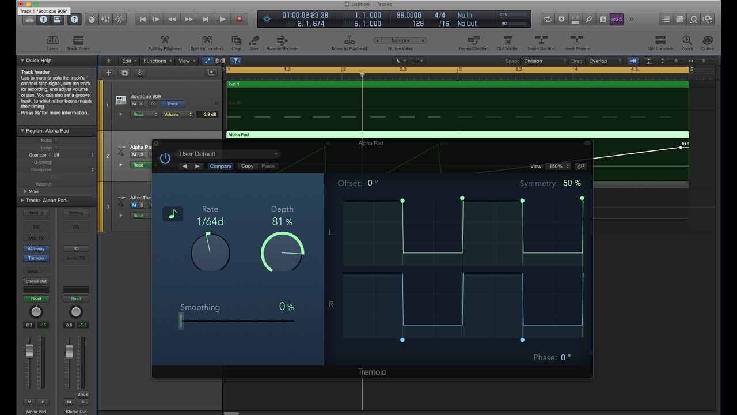Click the Boutique 909 Track button
The height and width of the screenshot is (415, 737).
(173, 104)
